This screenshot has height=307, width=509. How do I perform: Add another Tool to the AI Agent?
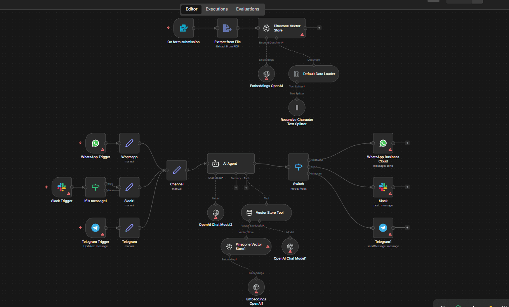click(246, 188)
